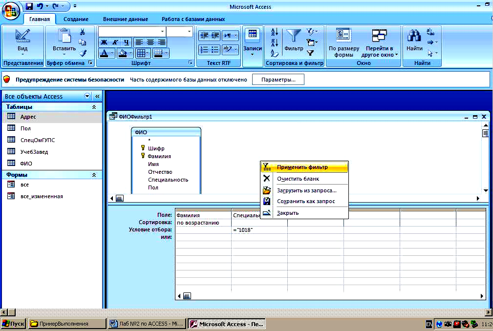This screenshot has width=493, height=331.
Task: Start a bulleted list
Action: (215, 49)
